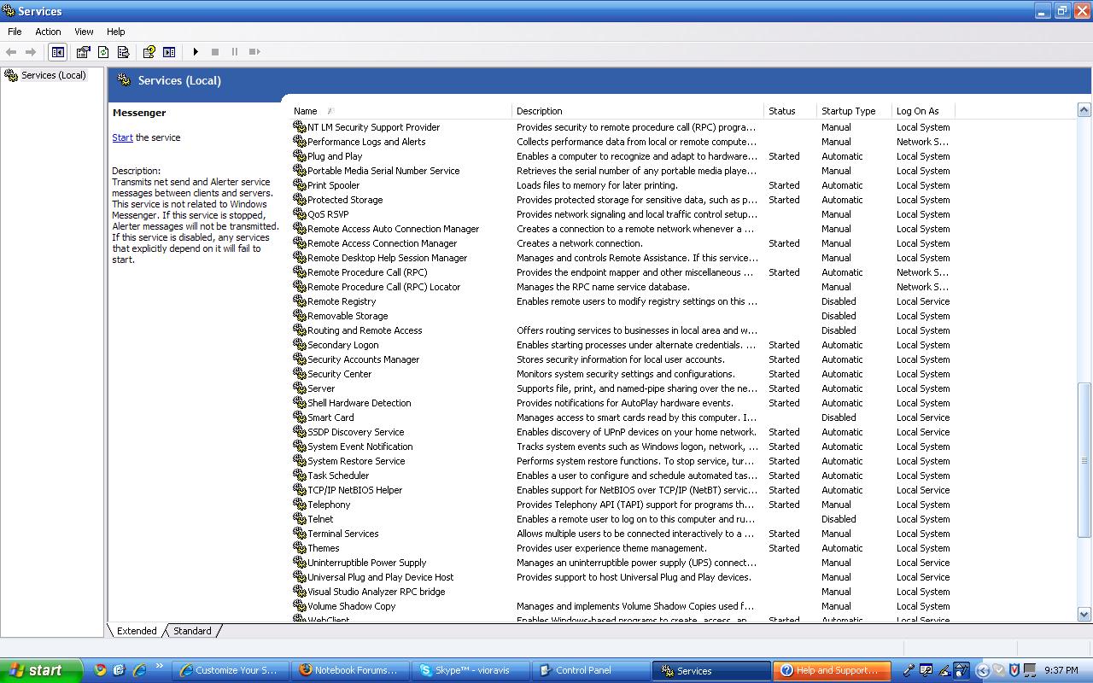1093x683 pixels.
Task: Open the Action menu
Action: point(48,32)
